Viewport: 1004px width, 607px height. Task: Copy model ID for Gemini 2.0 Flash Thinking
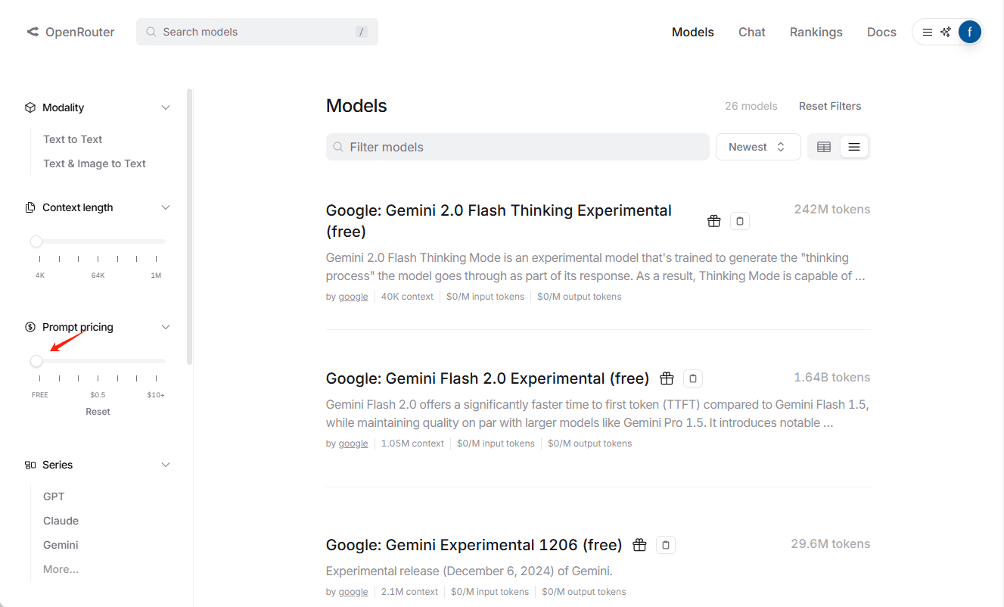pyautogui.click(x=740, y=221)
